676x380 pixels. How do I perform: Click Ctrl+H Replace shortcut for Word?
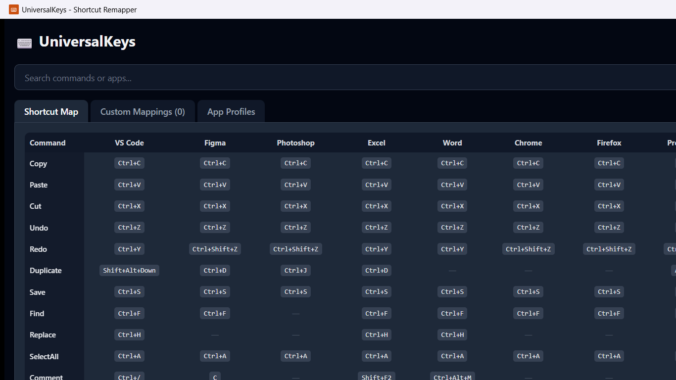(452, 334)
